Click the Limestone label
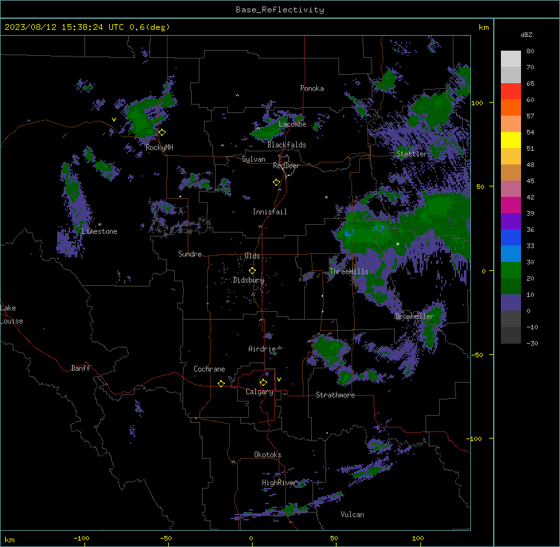 click(99, 231)
